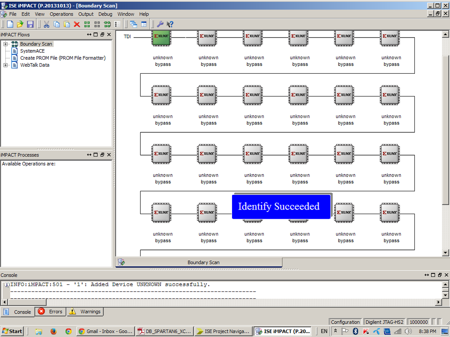
Task: Select Boundary Scan label in flows tree
Action: click(36, 44)
